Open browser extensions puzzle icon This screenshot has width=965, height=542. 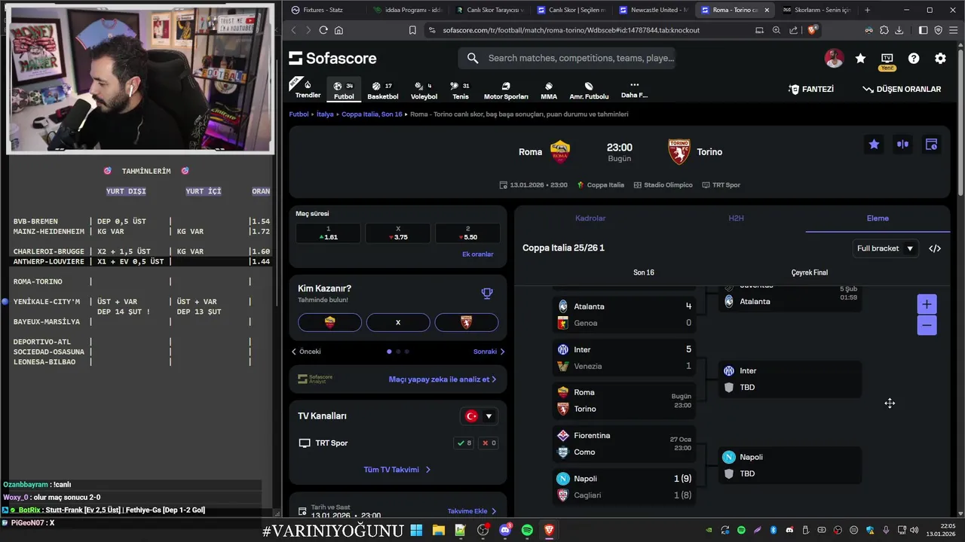pyautogui.click(x=884, y=30)
